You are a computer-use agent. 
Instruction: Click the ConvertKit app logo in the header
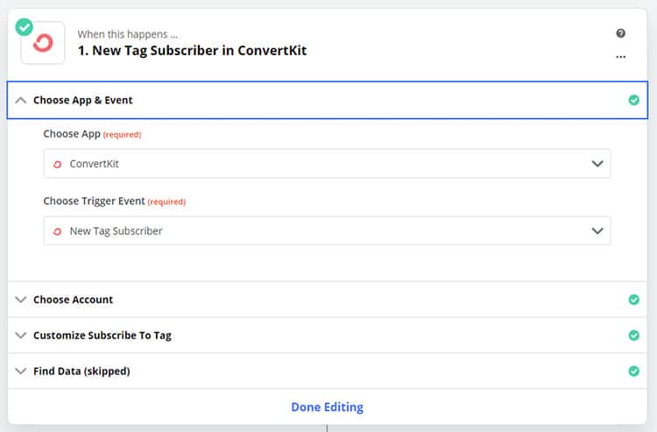pos(43,44)
